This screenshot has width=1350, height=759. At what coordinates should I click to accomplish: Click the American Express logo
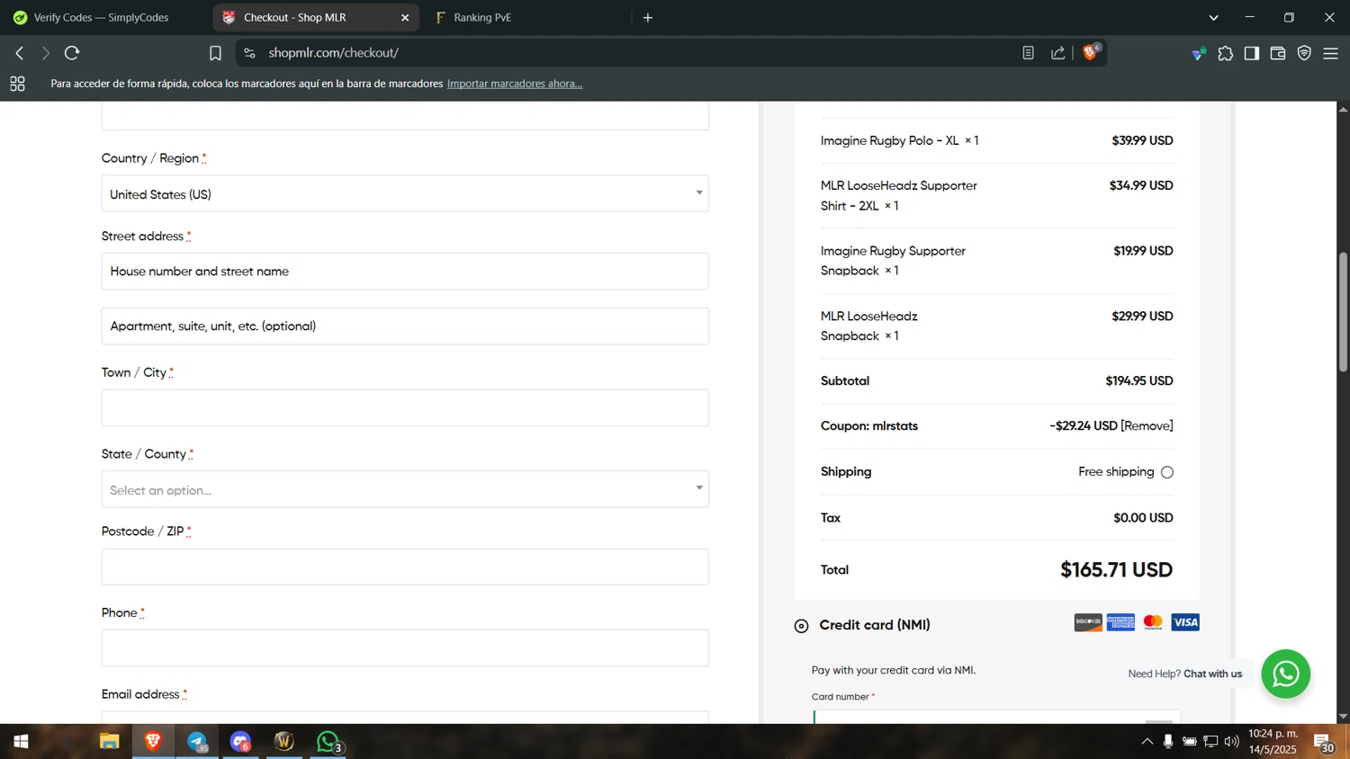pyautogui.click(x=1120, y=622)
